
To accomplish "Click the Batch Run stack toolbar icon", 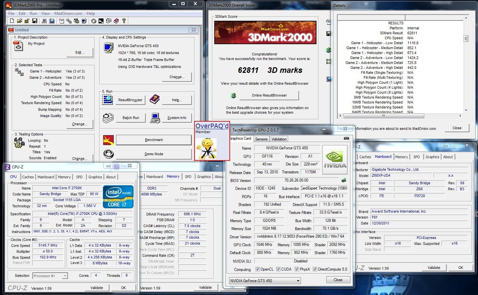I will 108,21.
